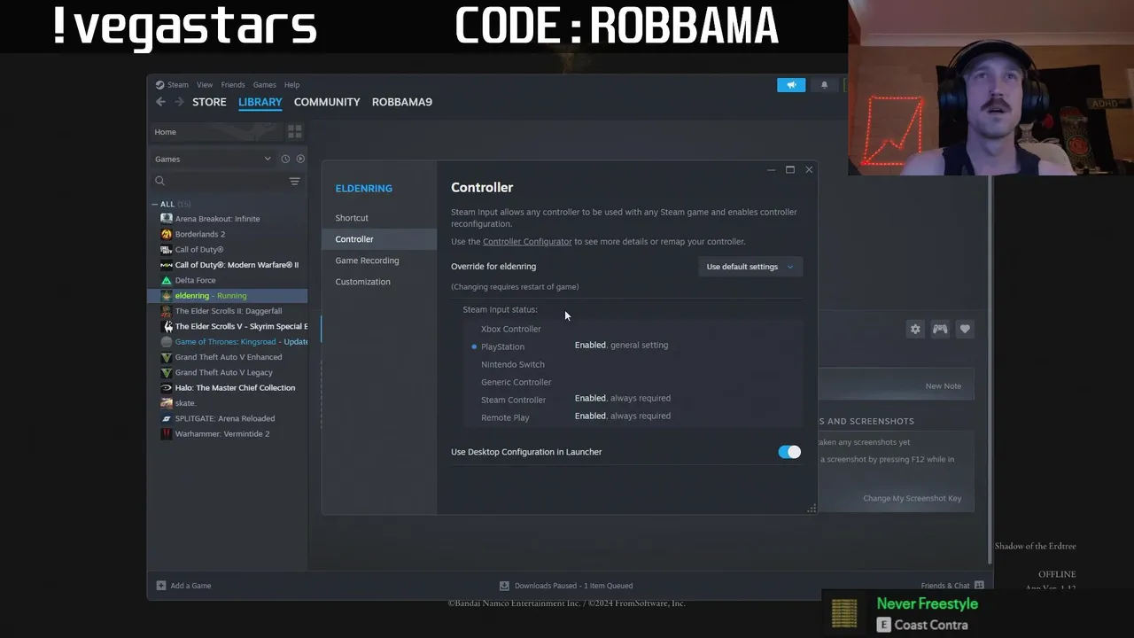Click Change My Screenshot Key button
The width and height of the screenshot is (1134, 638).
pyautogui.click(x=912, y=498)
